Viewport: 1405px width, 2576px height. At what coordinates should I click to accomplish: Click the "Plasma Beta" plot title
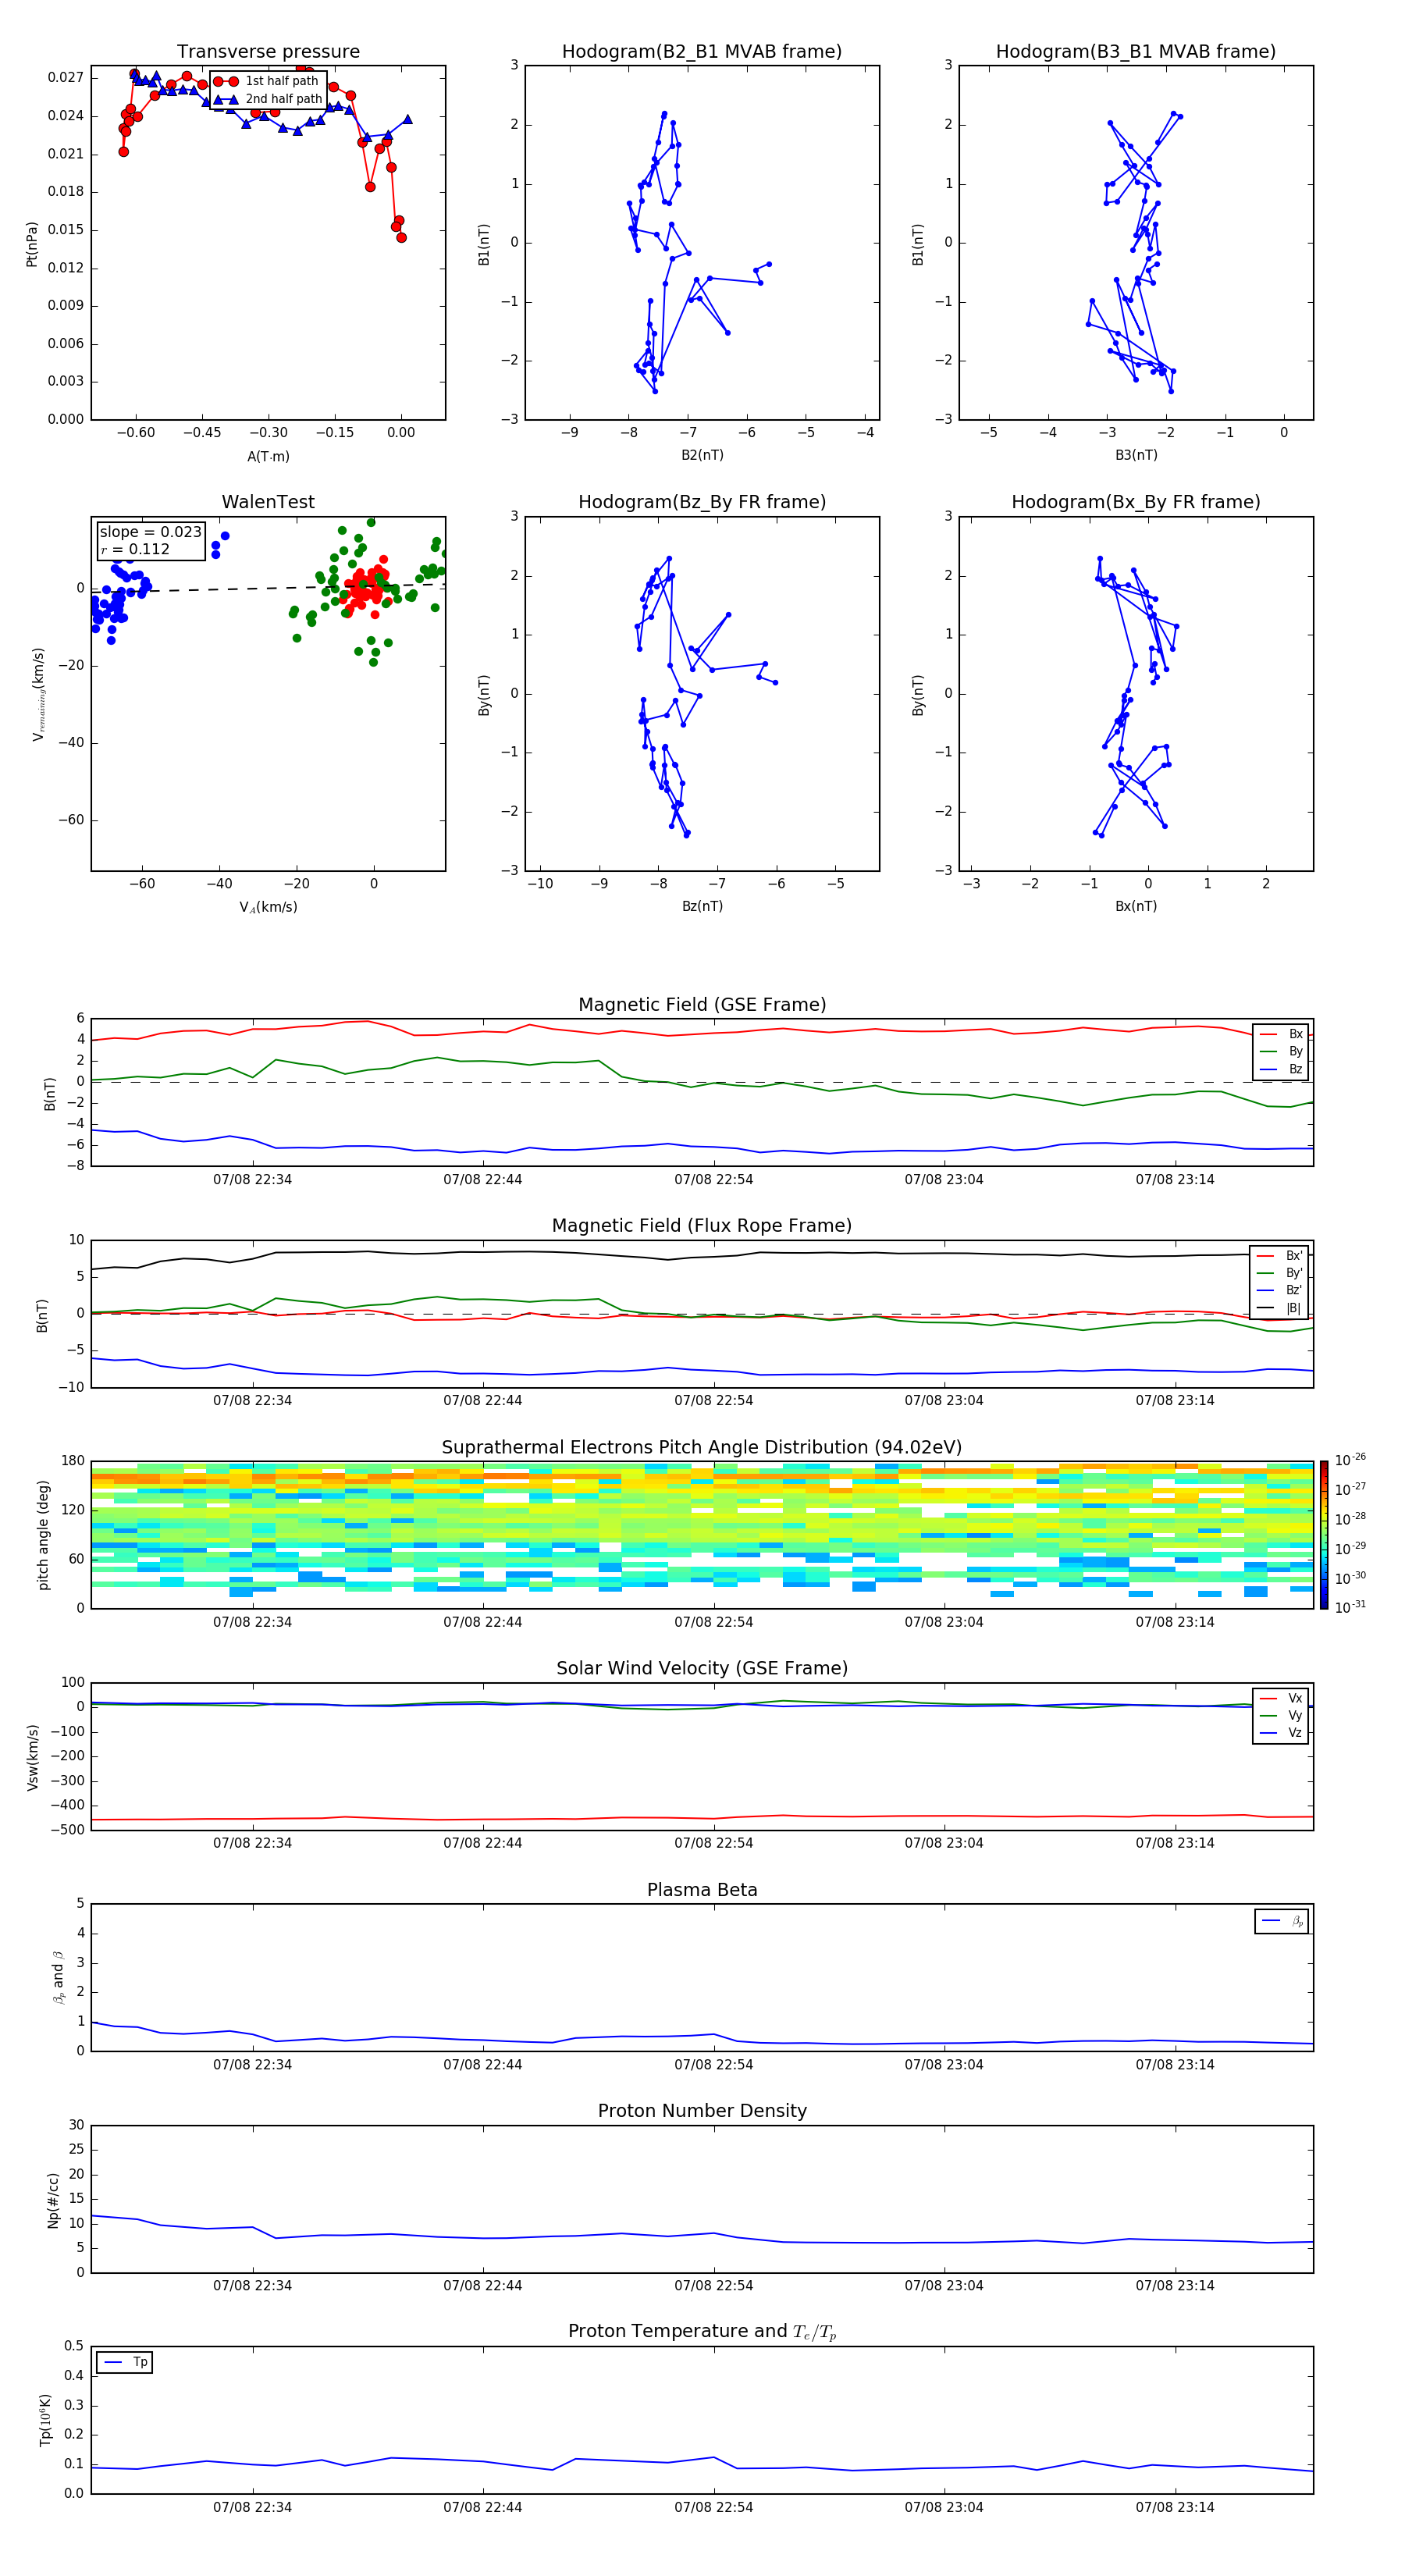702,1891
